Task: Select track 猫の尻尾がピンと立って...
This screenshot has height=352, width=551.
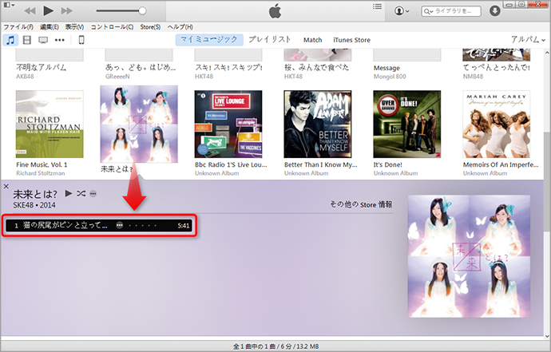Action: point(100,226)
